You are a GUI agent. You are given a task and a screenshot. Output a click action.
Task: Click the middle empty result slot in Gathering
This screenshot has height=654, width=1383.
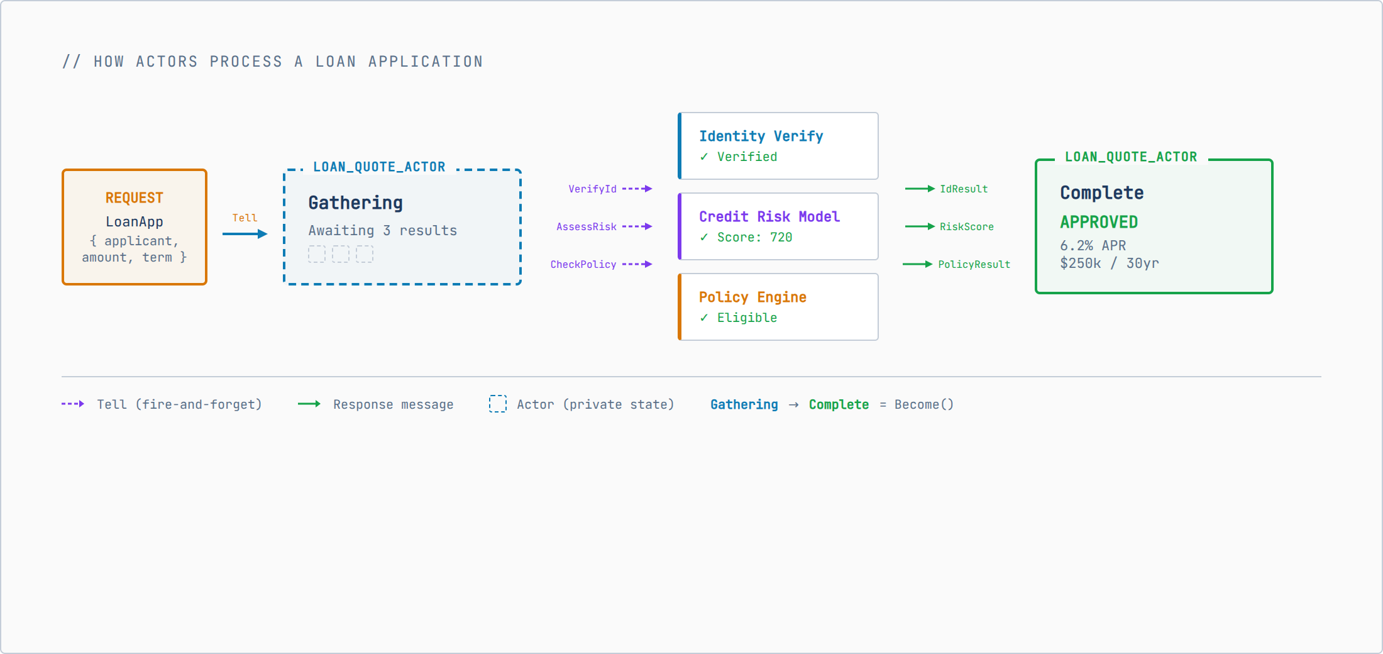(341, 254)
